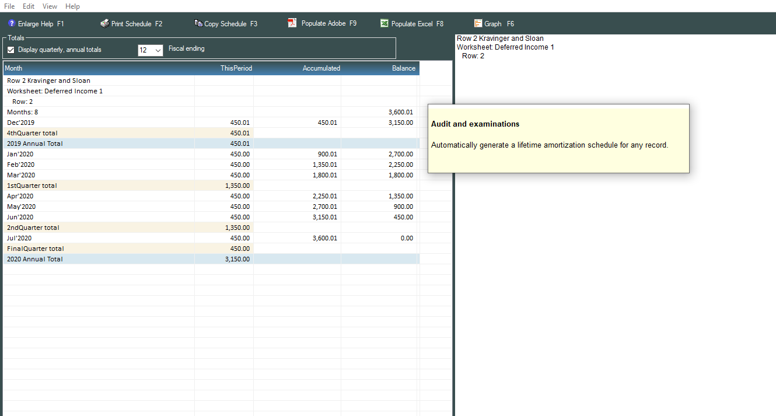Screen dimensions: 776x416
Task: Click accumulated value 3,600.01 in Jul'2020
Action: pyautogui.click(x=325, y=238)
